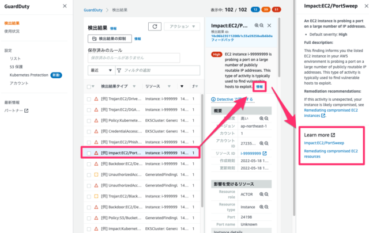Include filter icon for severity 高い
This screenshot has height=233, width=369.
261,119
